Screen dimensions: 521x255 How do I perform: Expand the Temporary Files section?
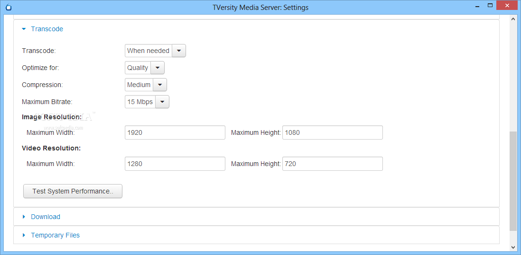24,235
